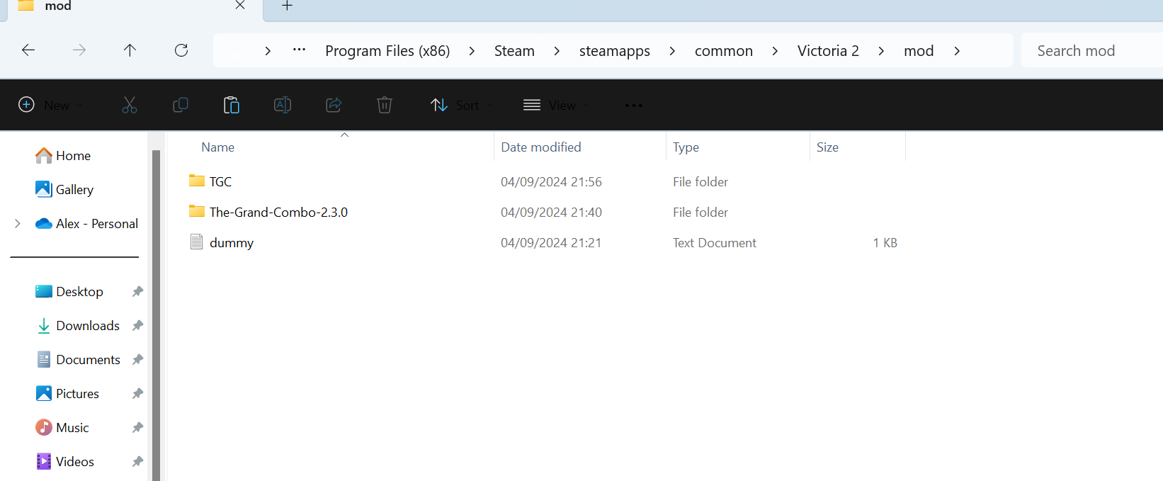1163x481 pixels.
Task: Navigate to Steam breadcrumb
Action: pos(514,51)
